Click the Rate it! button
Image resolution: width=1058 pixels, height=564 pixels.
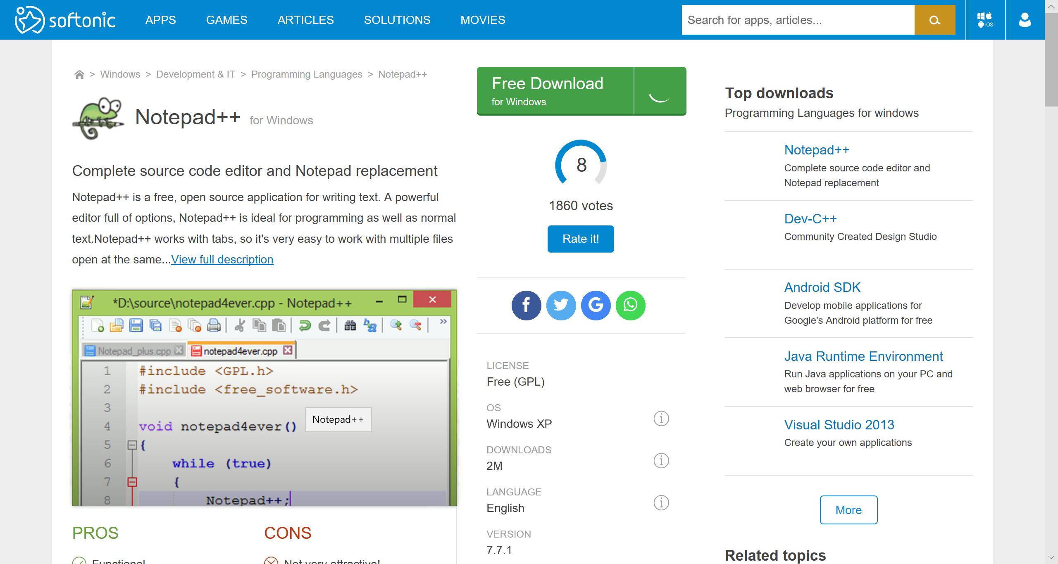click(581, 239)
